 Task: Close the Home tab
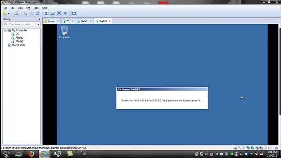click(58, 21)
